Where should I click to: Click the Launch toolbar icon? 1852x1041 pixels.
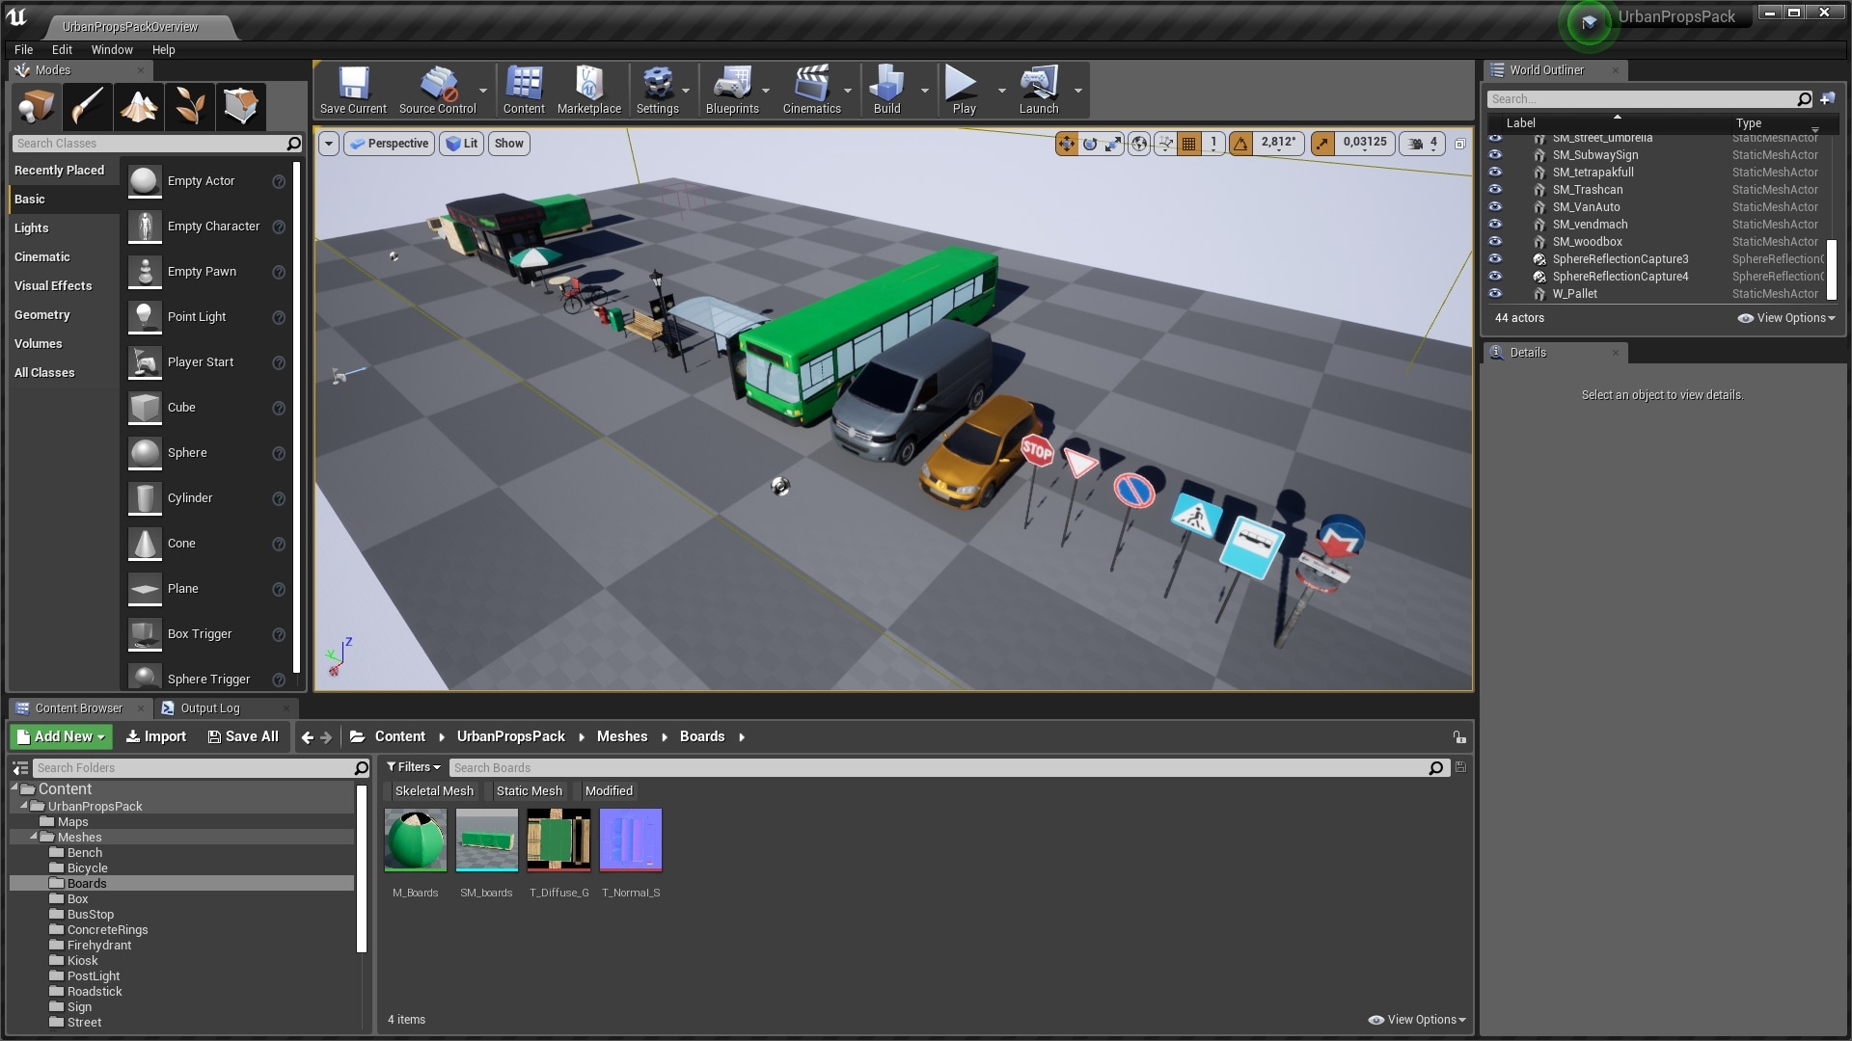click(x=1040, y=89)
